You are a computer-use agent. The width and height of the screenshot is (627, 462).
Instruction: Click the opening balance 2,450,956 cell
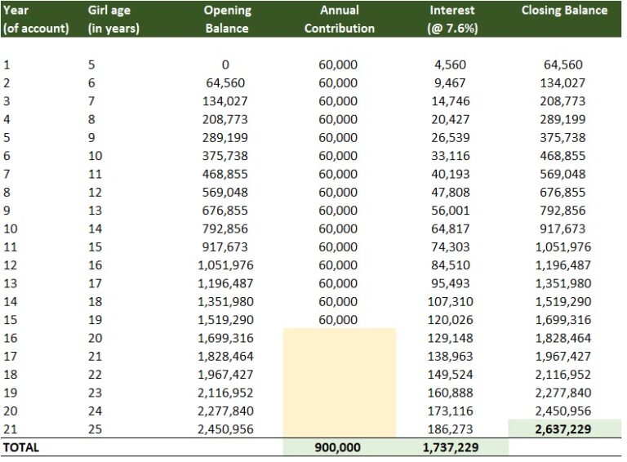[x=226, y=429]
